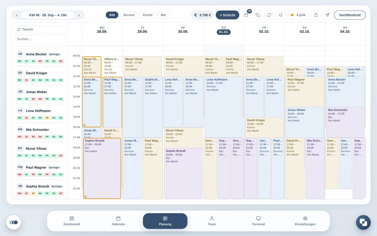Select David Krüger's 15:00 – 23:00 Küche shift

(x=264, y=127)
